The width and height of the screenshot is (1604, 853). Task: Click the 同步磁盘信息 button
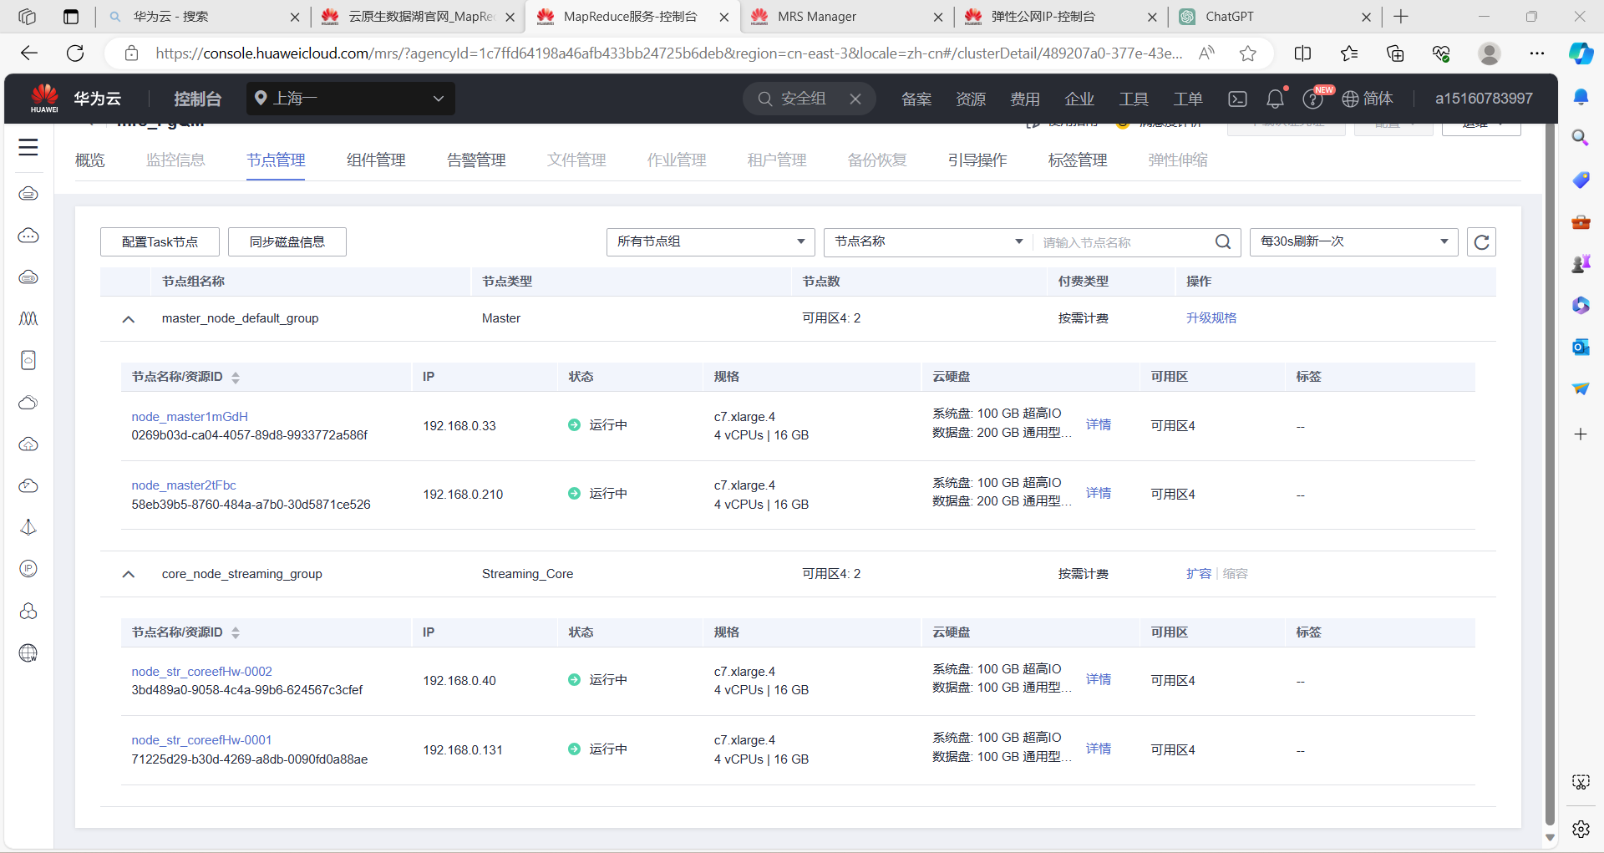coord(287,242)
